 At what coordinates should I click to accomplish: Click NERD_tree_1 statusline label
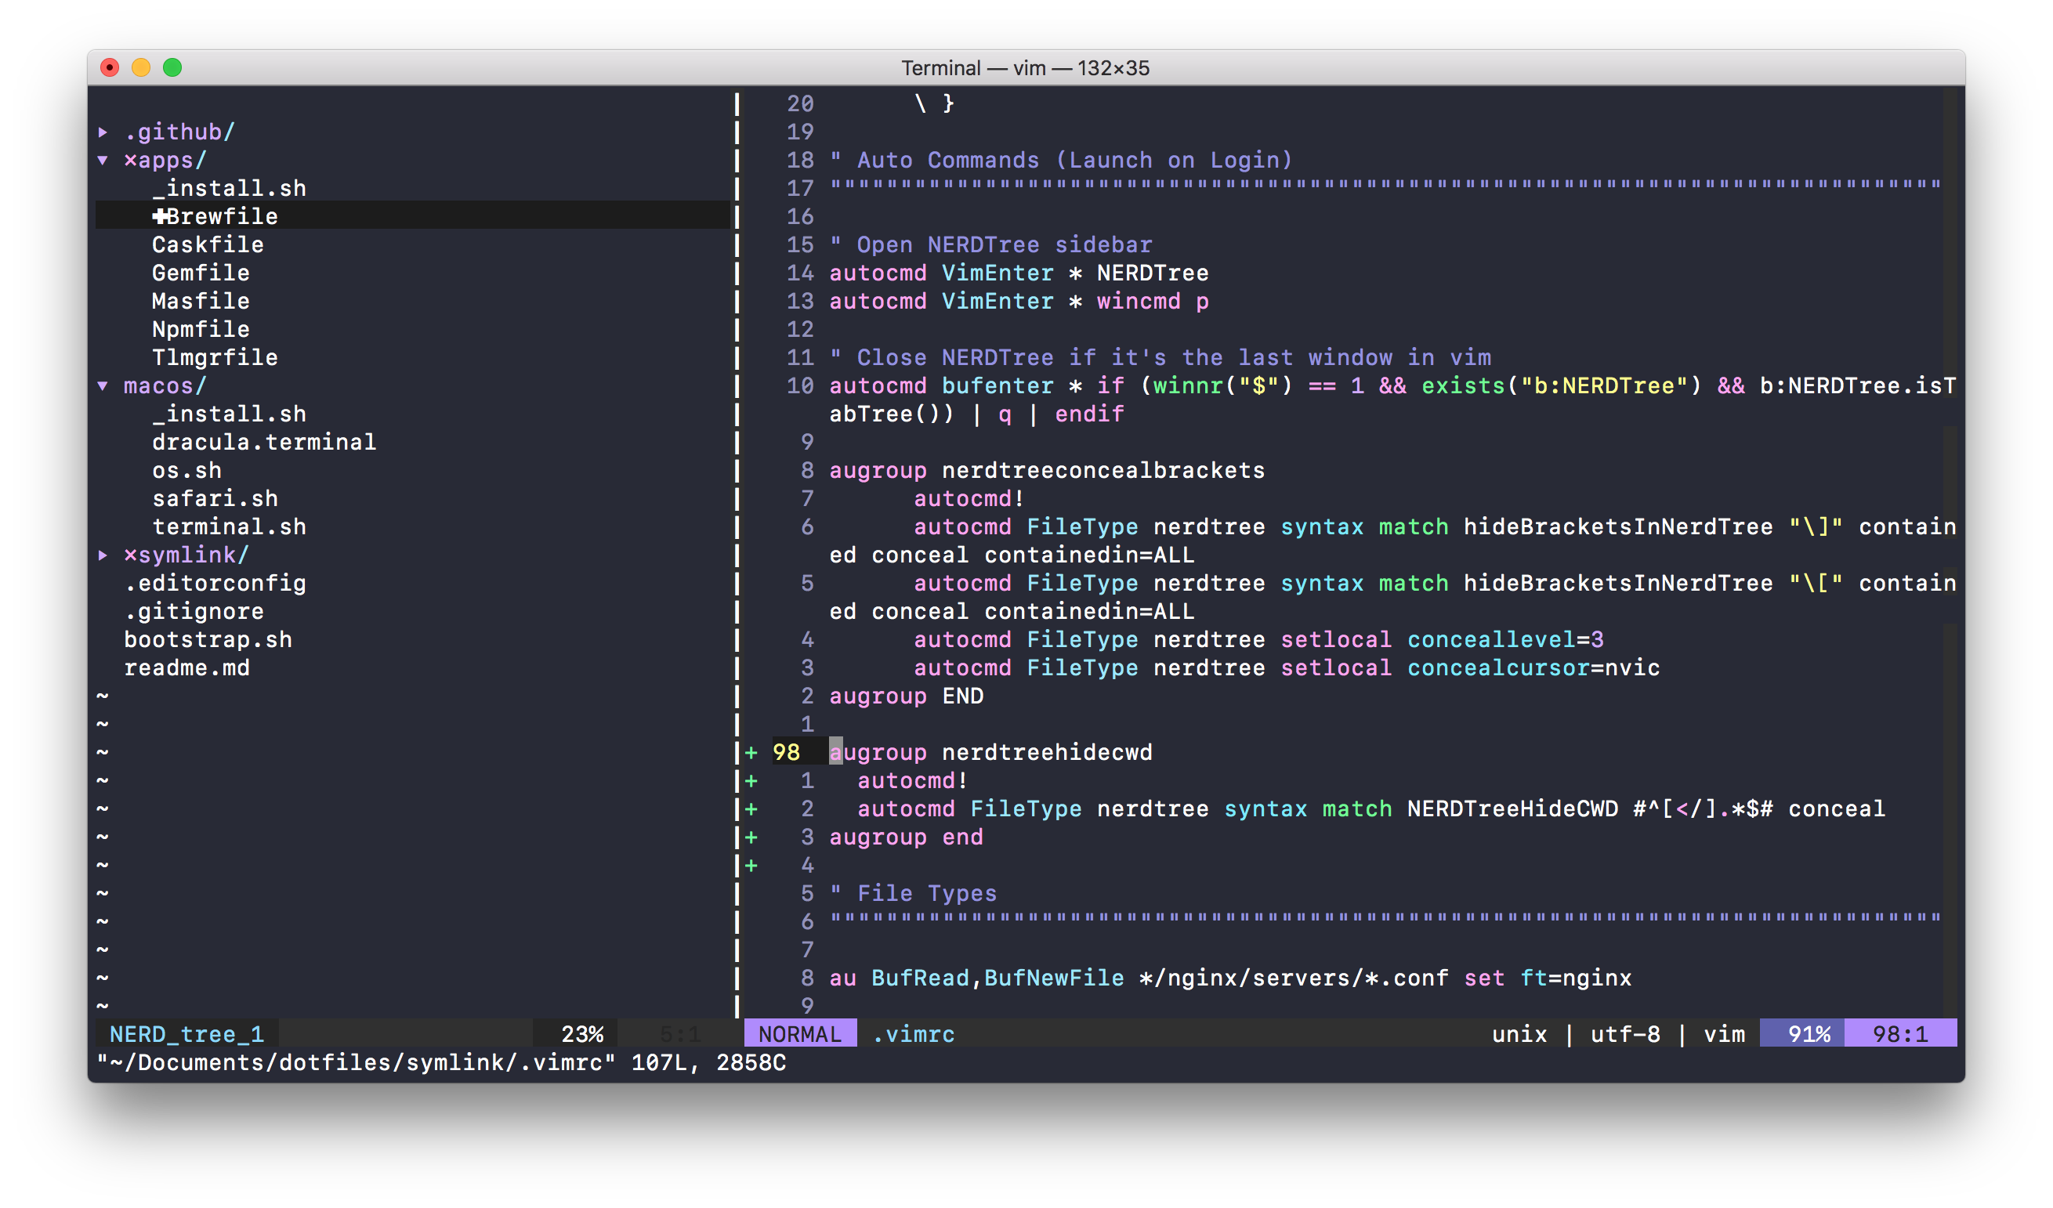pyautogui.click(x=186, y=1033)
